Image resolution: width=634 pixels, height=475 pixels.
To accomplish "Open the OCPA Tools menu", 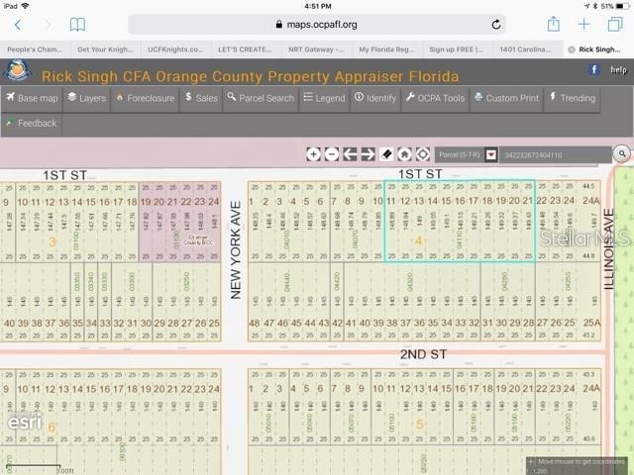I will pyautogui.click(x=434, y=98).
